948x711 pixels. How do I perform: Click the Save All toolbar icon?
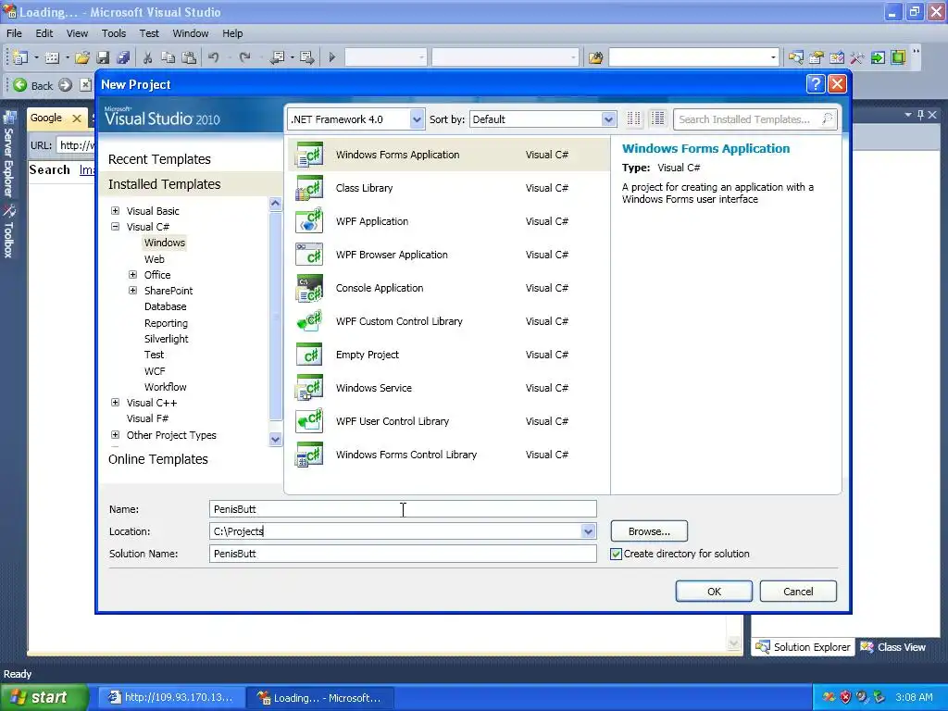123,57
